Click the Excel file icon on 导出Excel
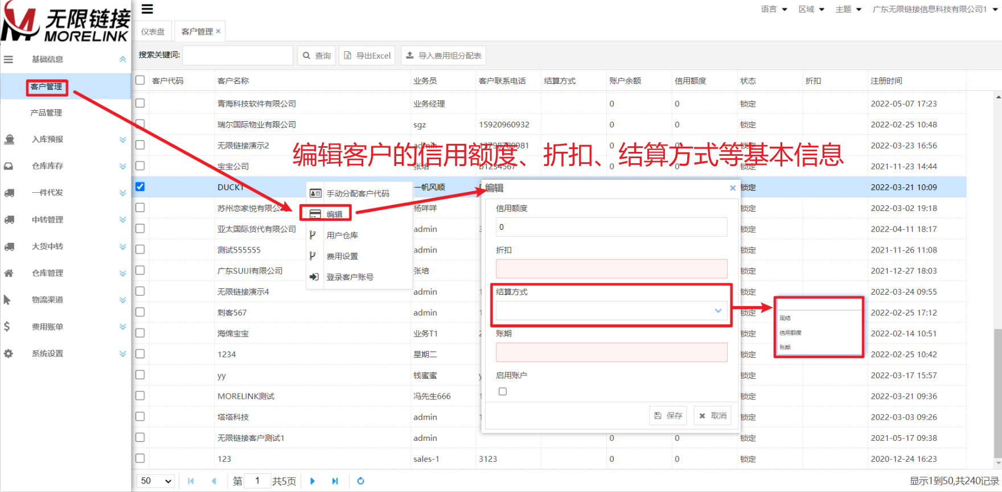1002x492 pixels. [x=347, y=56]
